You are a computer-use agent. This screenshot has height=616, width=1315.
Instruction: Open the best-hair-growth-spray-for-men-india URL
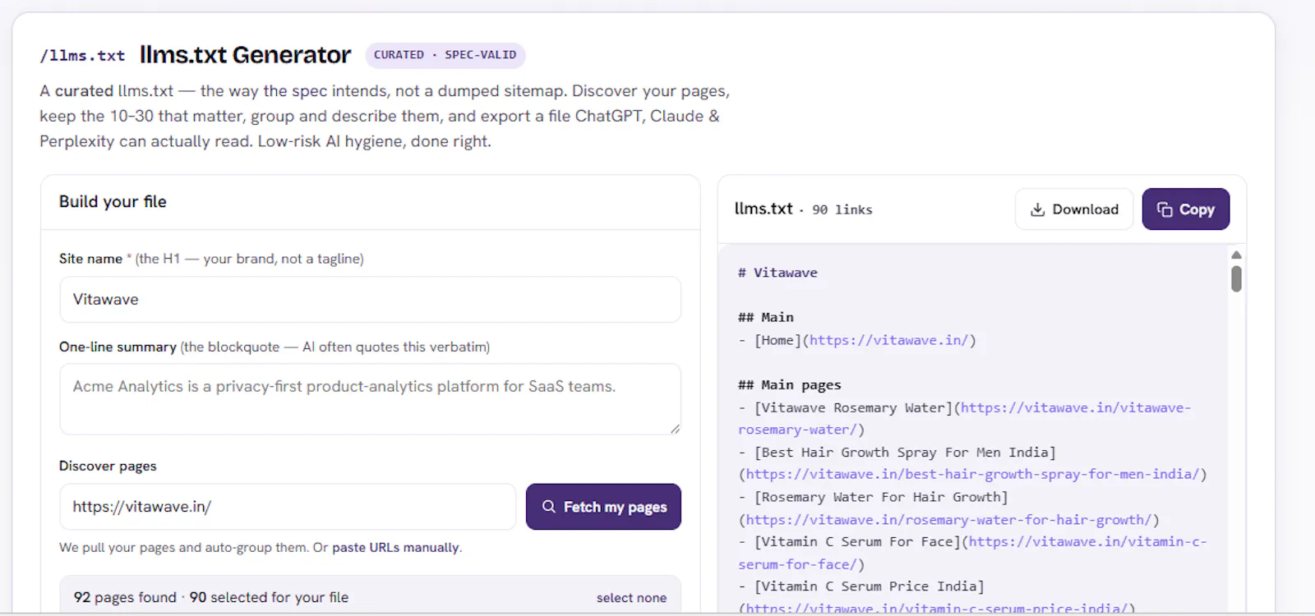click(972, 474)
